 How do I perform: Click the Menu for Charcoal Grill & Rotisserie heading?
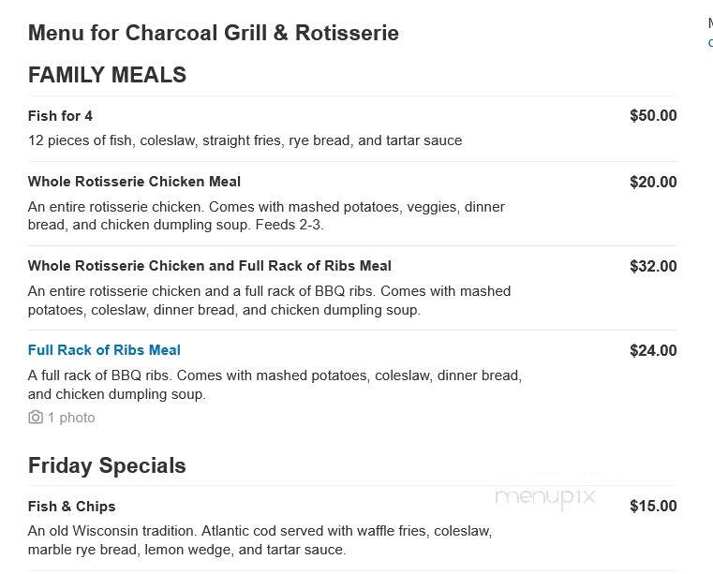pos(214,33)
